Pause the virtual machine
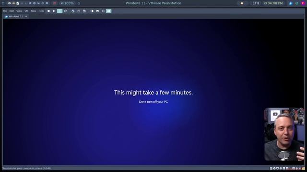The image size is (307, 172). coord(54,11)
